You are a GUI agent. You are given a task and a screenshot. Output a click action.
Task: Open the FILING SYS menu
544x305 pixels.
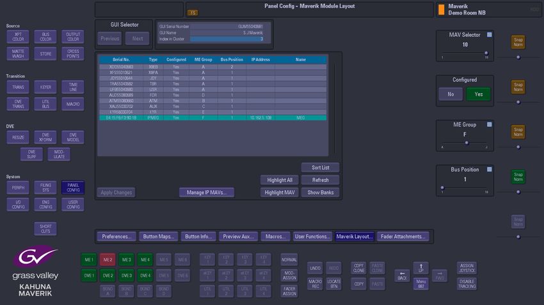click(x=45, y=188)
